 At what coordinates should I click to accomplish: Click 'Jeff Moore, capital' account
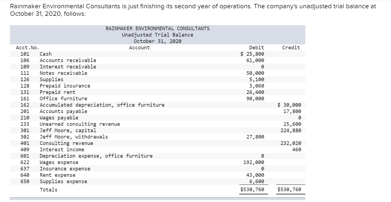tap(68, 130)
